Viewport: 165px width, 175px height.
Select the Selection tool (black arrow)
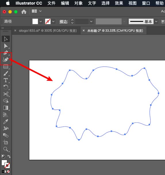6,39
